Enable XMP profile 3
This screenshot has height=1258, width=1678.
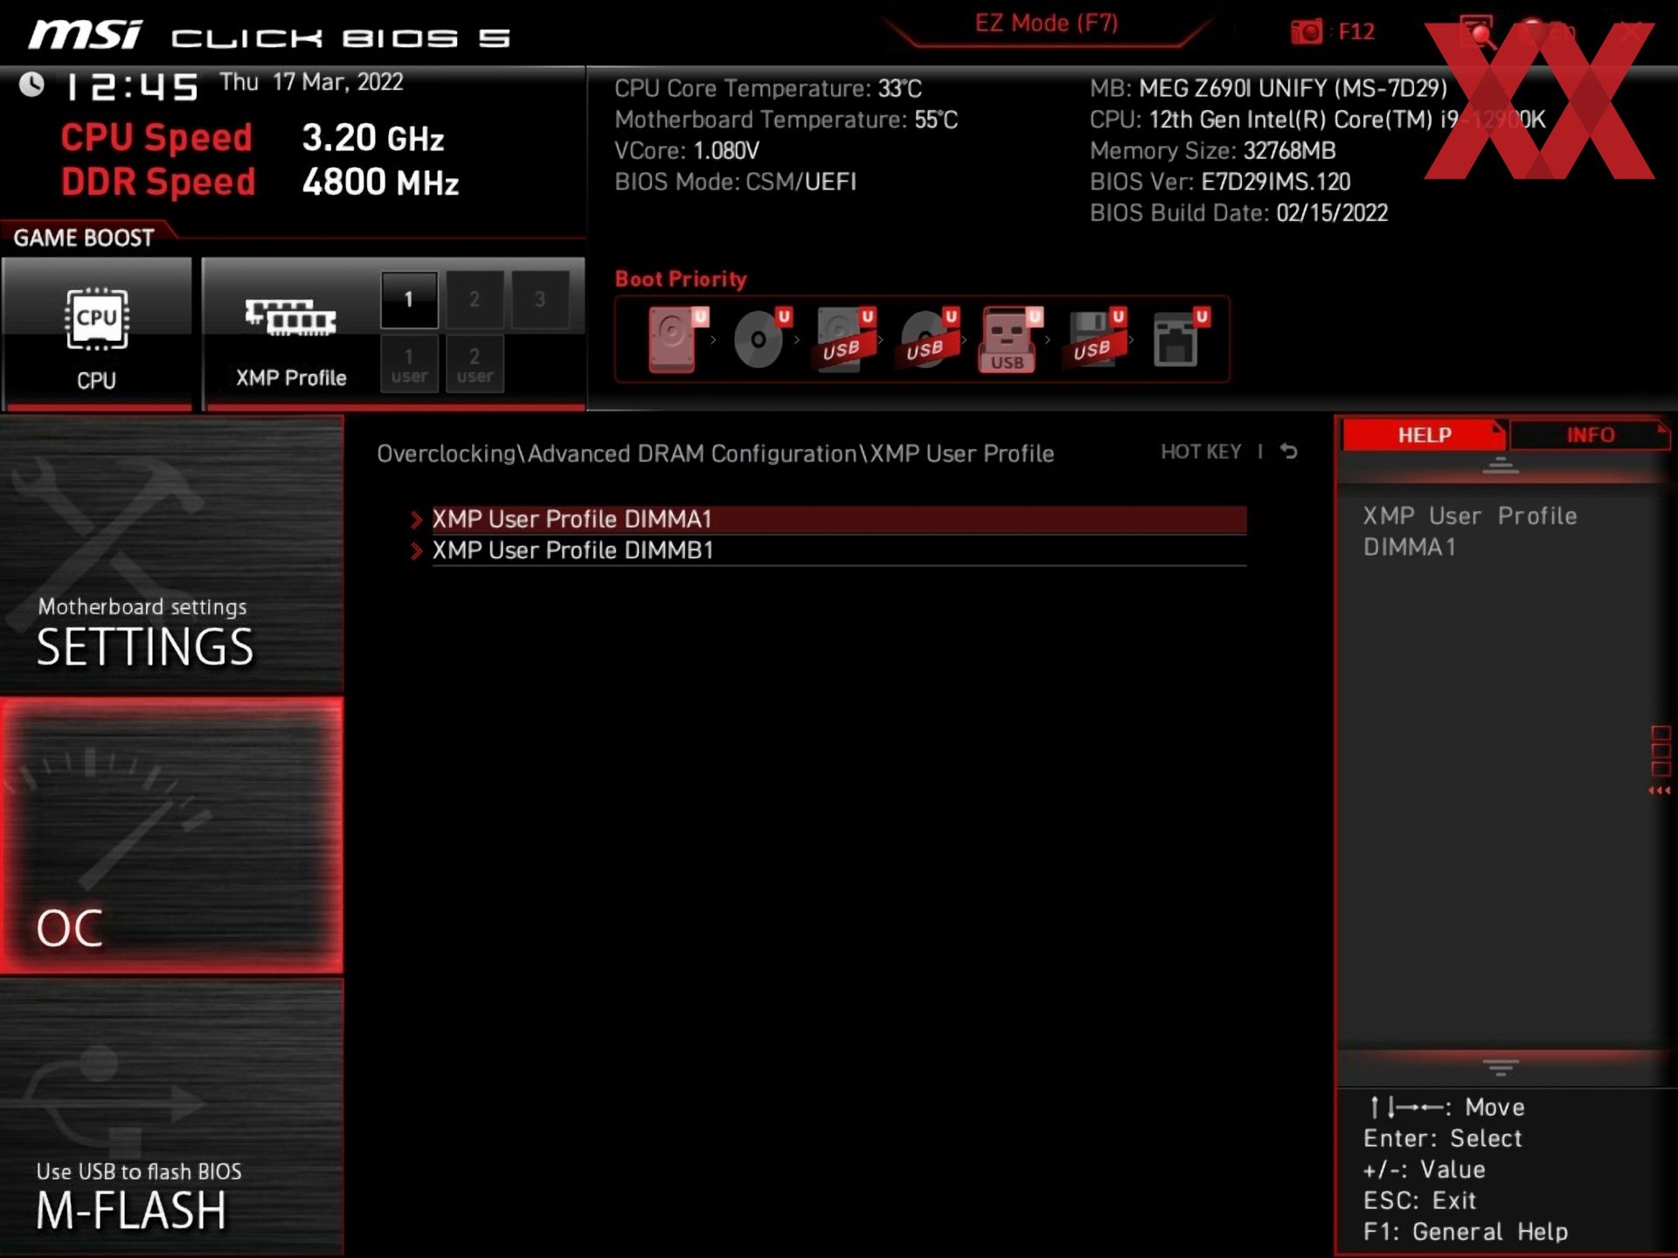[540, 300]
